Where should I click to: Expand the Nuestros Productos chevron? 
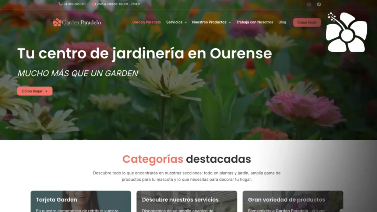click(x=230, y=22)
